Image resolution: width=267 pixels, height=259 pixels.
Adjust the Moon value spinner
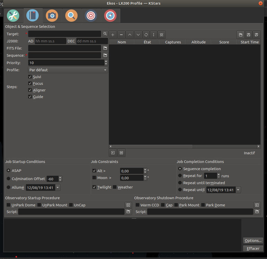click(145, 178)
